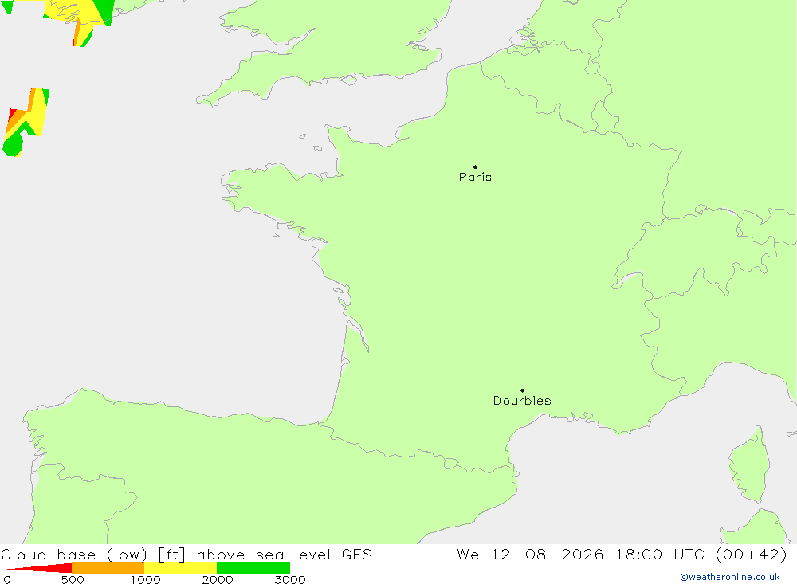
Task: Select the green 2000-3000 legend color band
Action: coord(253,568)
